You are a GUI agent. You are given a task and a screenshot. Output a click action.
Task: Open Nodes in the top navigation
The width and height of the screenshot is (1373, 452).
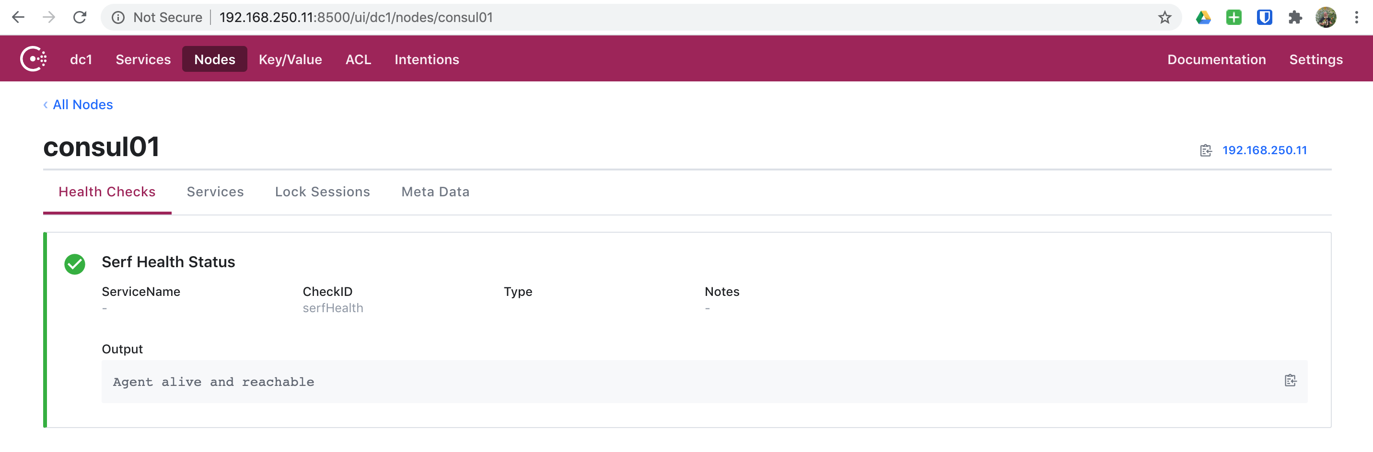click(215, 59)
